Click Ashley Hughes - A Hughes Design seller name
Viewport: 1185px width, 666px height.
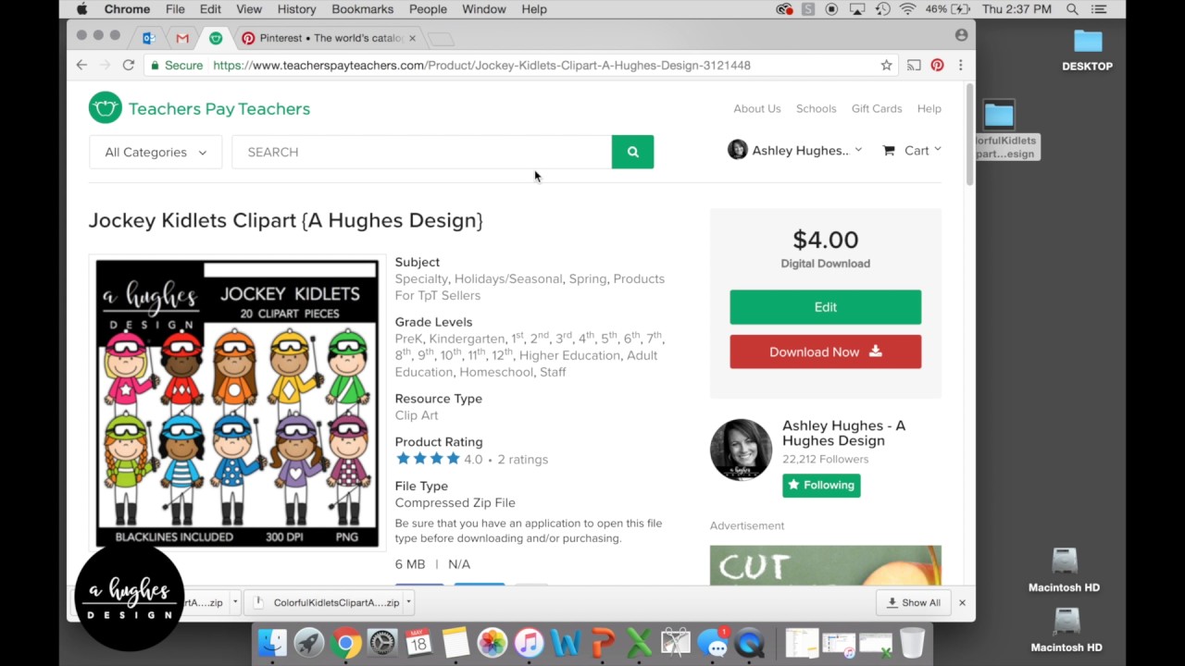[x=843, y=433]
